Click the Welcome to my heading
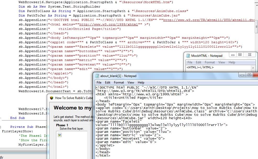258x159 pixels. [72, 108]
